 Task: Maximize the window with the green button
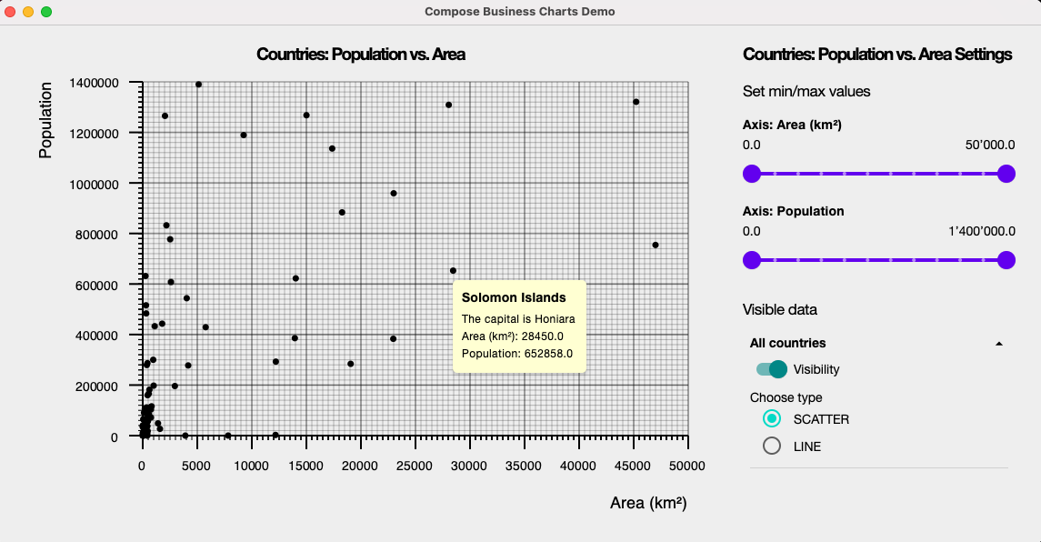coord(46,11)
